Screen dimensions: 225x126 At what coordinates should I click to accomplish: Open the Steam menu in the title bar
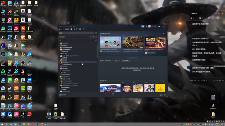(x=61, y=26)
